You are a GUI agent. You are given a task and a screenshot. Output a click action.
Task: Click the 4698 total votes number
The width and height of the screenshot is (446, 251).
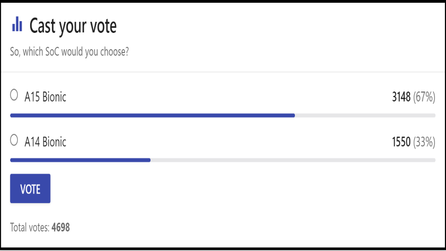(x=60, y=228)
